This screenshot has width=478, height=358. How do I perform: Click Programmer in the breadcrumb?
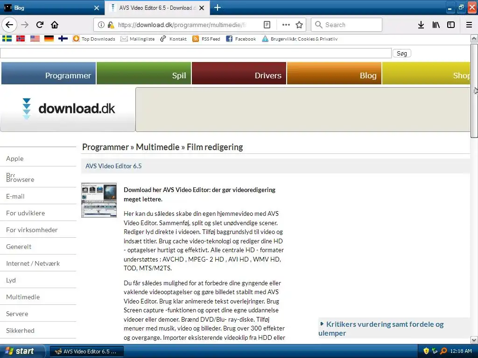click(105, 147)
